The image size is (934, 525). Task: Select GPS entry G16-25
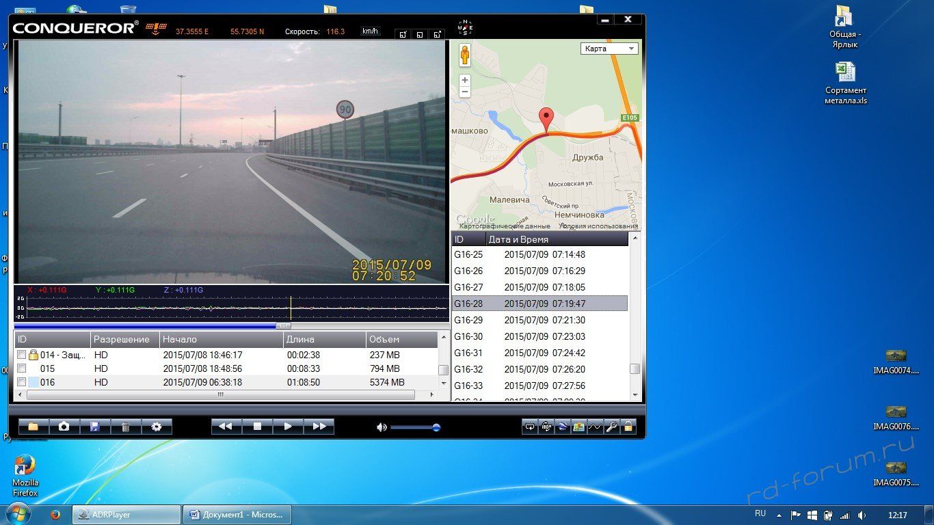[539, 254]
